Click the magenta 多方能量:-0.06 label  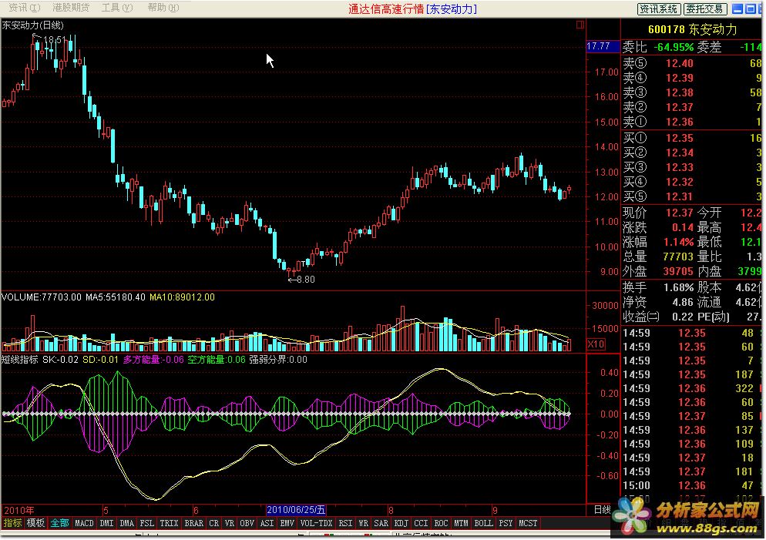(x=153, y=360)
